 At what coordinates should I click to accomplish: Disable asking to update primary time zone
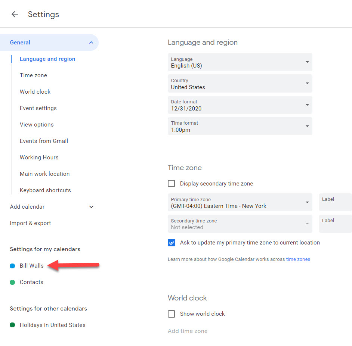point(171,243)
